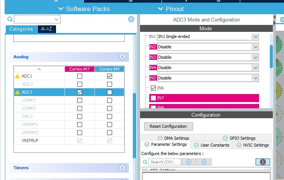Click the next search result arrow
The width and height of the screenshot is (284, 180).
[x=204, y=162]
